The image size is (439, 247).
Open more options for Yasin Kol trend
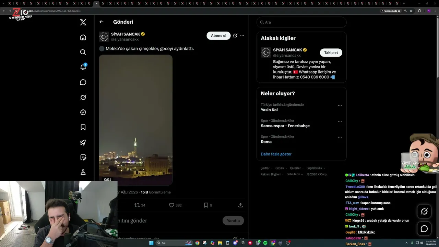tap(340, 105)
